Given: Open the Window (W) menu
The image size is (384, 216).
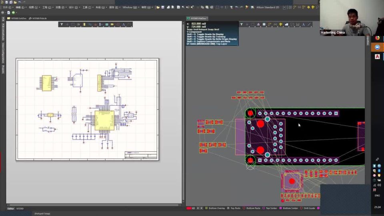Looking at the screenshot, I should (x=130, y=7).
